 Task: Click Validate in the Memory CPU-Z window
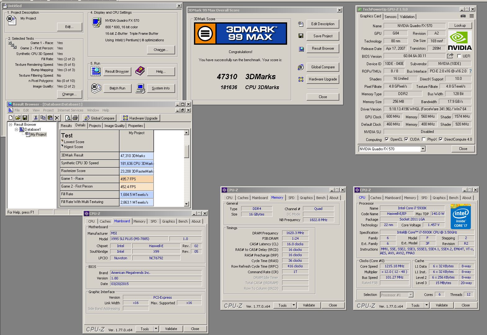[309, 305]
